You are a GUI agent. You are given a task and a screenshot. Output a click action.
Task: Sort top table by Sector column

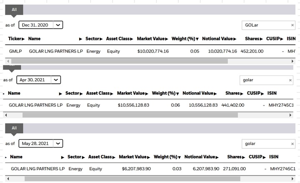coord(94,39)
